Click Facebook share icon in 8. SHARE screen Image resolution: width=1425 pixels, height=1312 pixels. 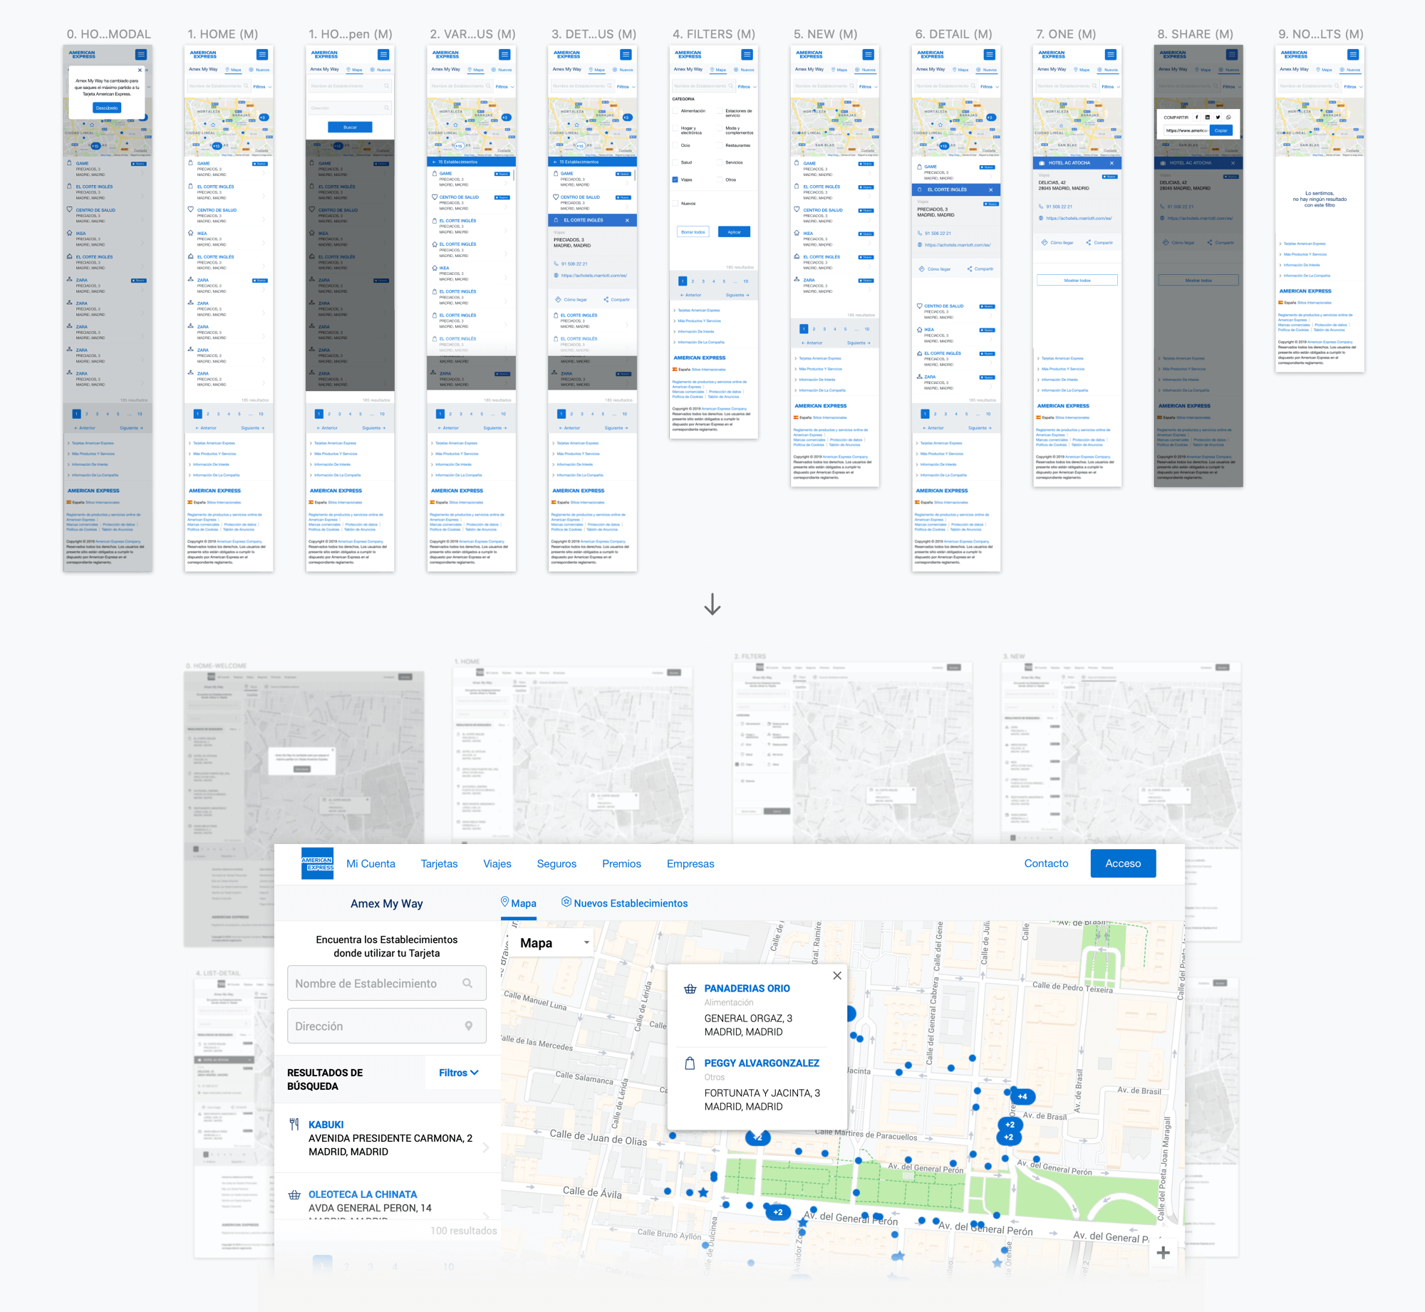click(x=1196, y=117)
